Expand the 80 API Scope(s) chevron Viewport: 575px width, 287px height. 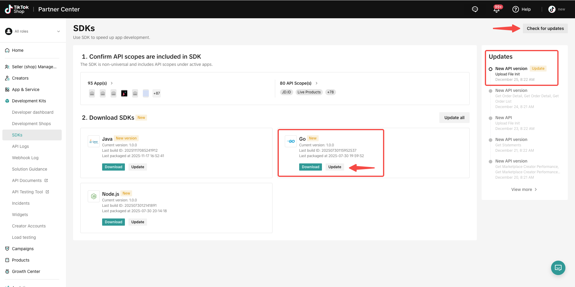pyautogui.click(x=316, y=83)
